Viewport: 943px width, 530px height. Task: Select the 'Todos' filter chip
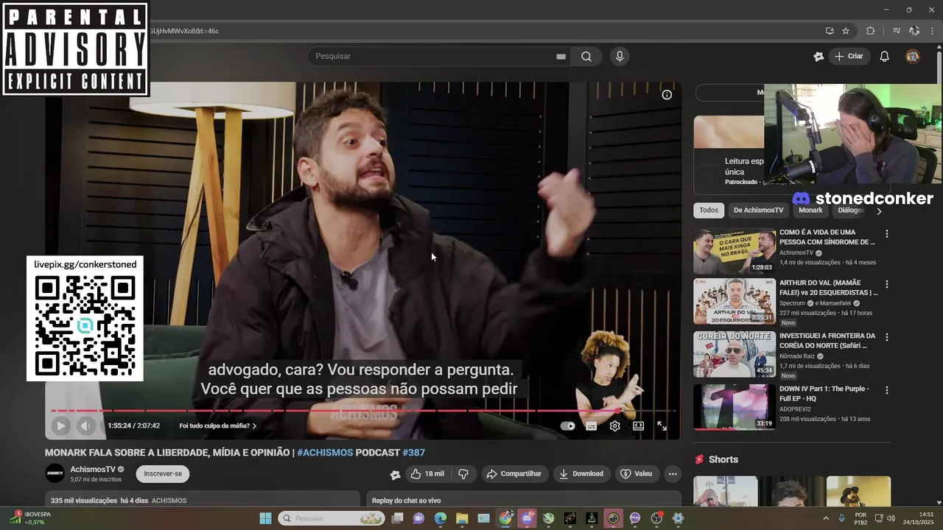(x=709, y=211)
